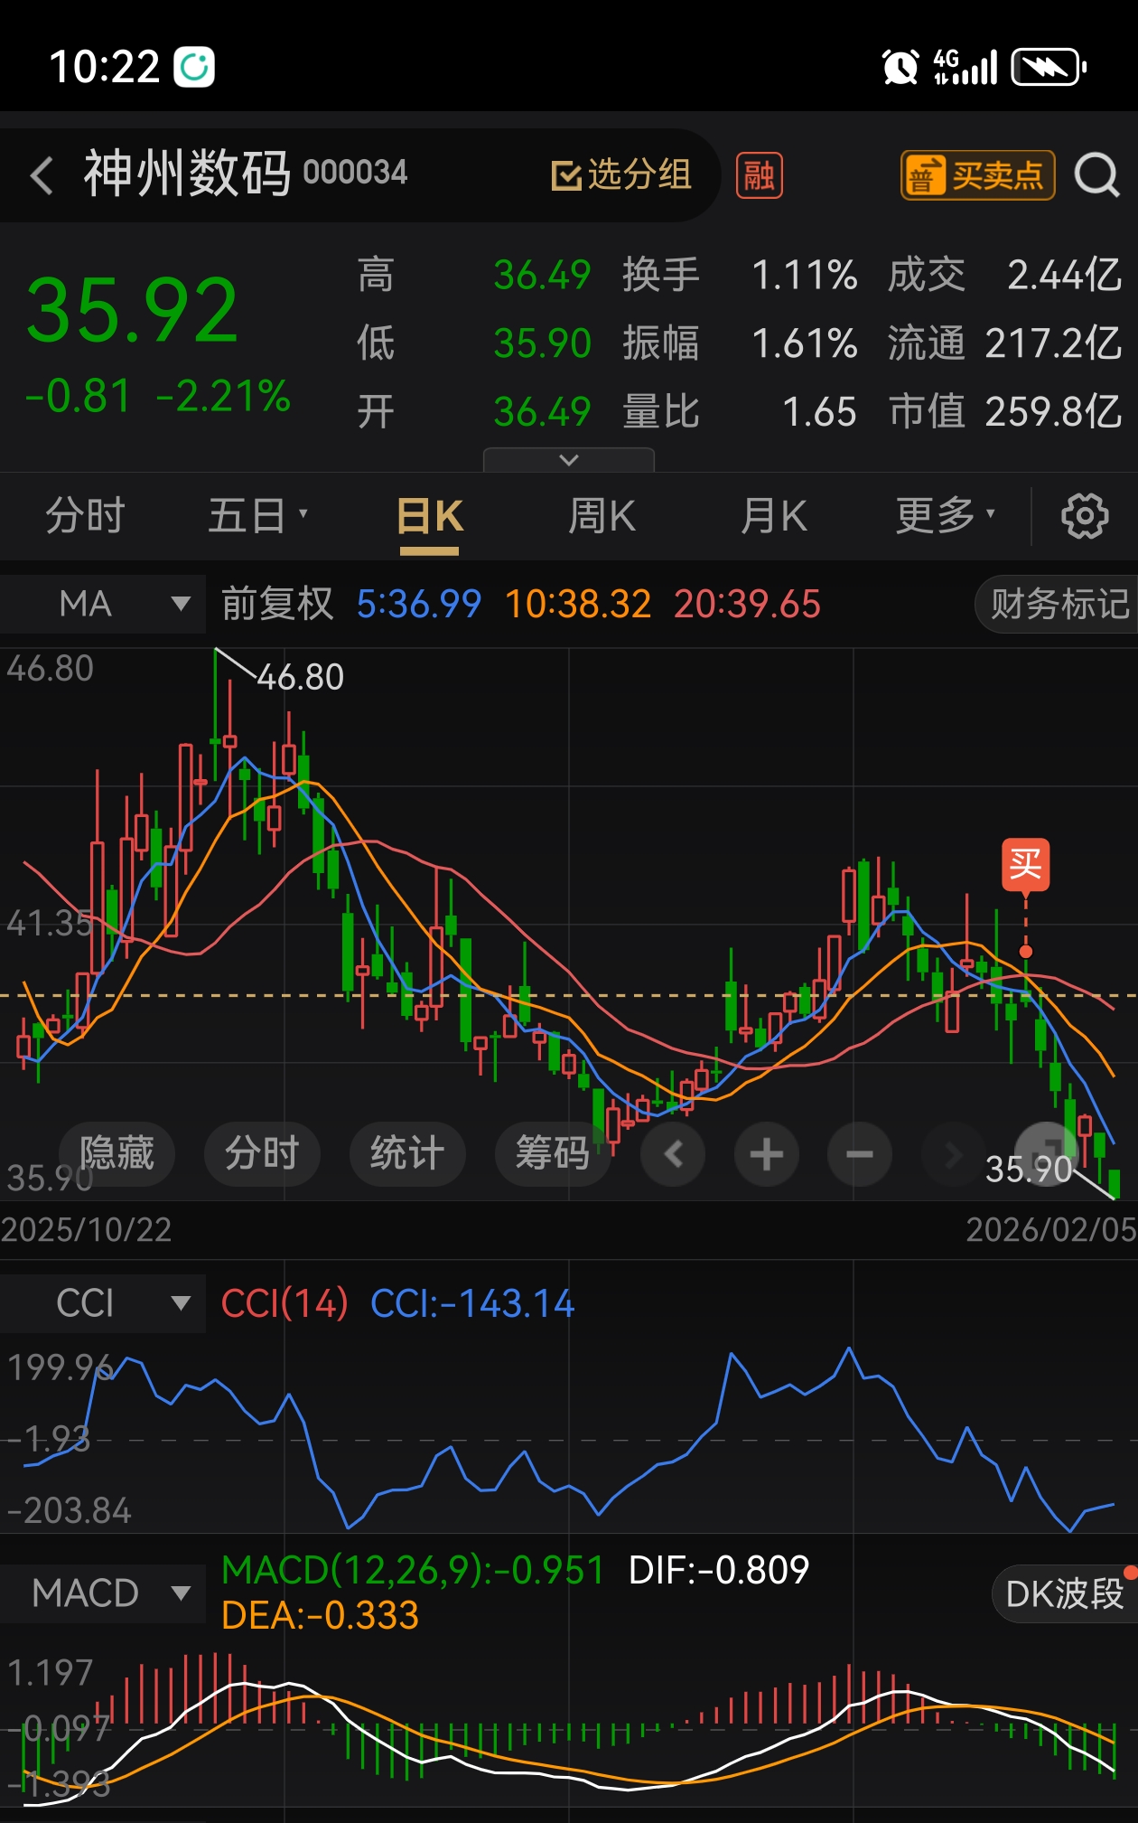1138x1823 pixels.
Task: Switch to 月K tab
Action: tap(774, 516)
